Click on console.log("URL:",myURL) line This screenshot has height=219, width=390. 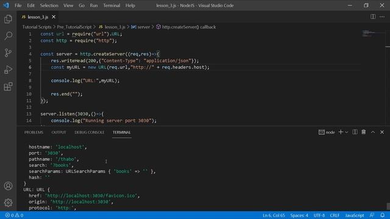click(85, 81)
